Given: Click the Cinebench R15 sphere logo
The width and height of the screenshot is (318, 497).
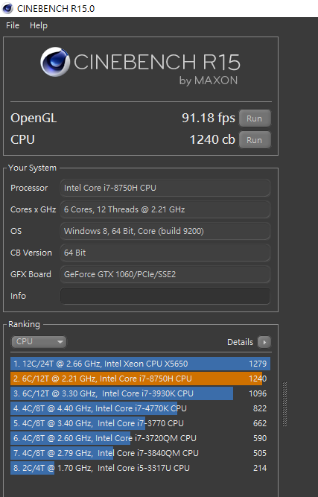Looking at the screenshot, I should point(55,62).
